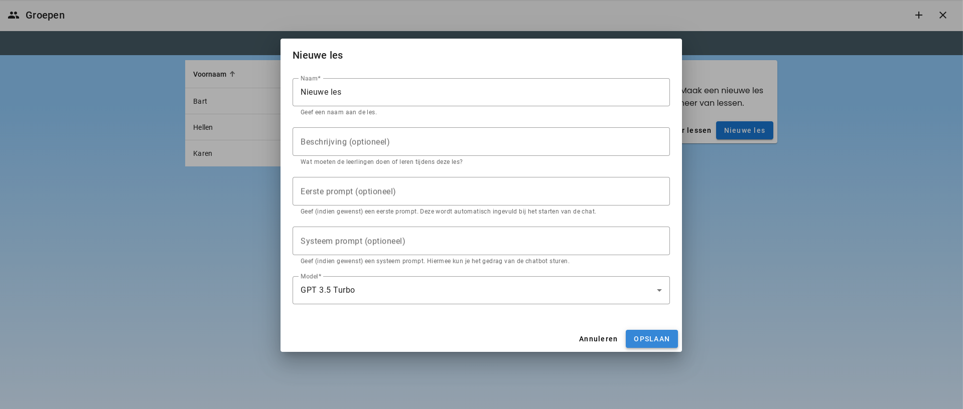The image size is (963, 409).
Task: Click the Systeem prompt (optioneel) field
Action: (481, 241)
